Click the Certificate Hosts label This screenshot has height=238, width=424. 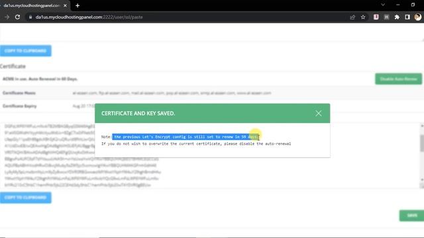point(19,93)
